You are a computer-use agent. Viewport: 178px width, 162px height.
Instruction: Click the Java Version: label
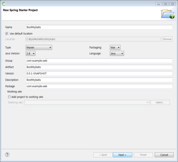13,54
